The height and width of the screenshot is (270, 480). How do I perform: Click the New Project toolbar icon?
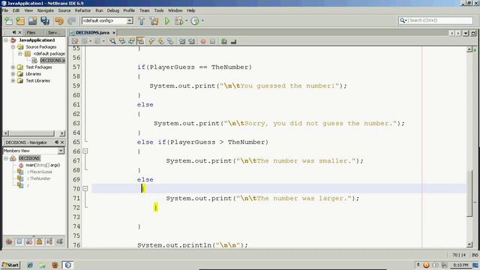[20, 21]
